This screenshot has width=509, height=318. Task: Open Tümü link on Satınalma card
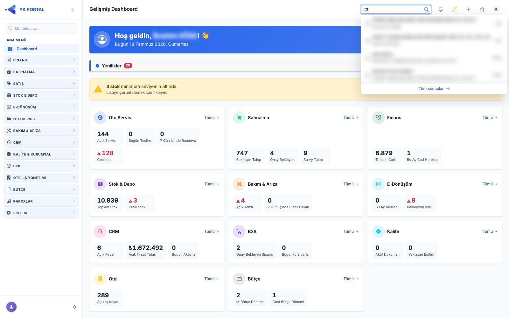351,118
